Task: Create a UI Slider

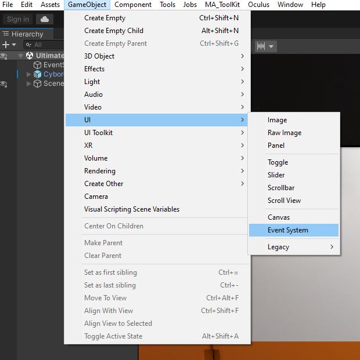Action: click(x=294, y=175)
